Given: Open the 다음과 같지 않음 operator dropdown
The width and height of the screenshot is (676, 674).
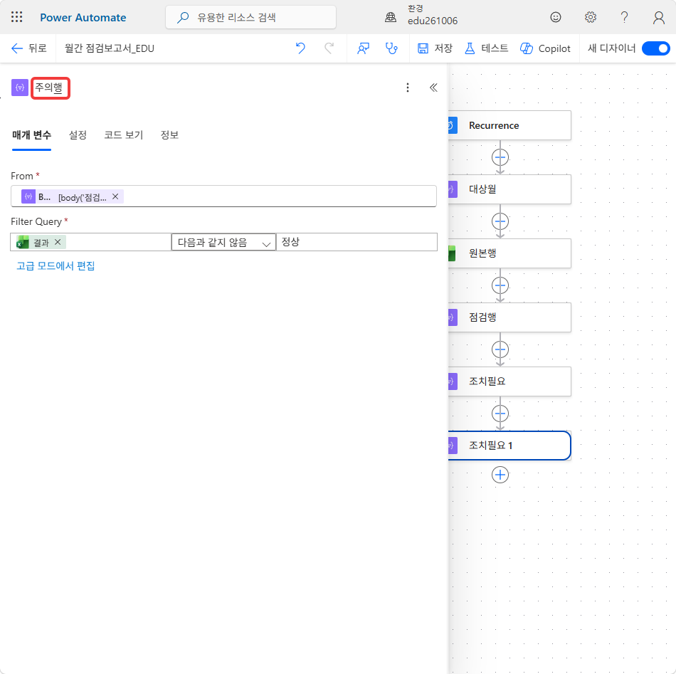Looking at the screenshot, I should point(223,243).
